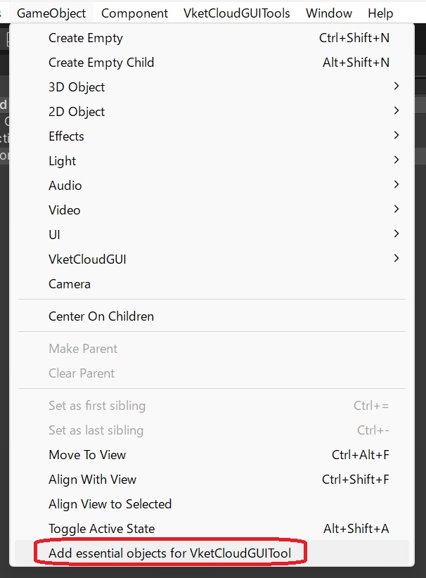This screenshot has width=426, height=578.
Task: Expand the VketCloudGUI submenu
Action: [87, 259]
